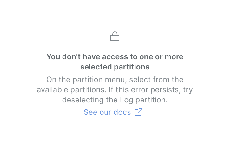The height and width of the screenshot is (157, 231).
Task: Click the external link arrow icon
Action: 139,112
